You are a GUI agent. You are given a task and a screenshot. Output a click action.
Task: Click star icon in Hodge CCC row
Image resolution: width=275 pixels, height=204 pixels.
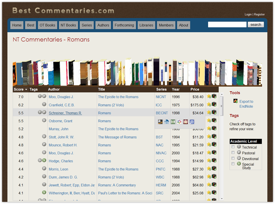[x=209, y=161]
